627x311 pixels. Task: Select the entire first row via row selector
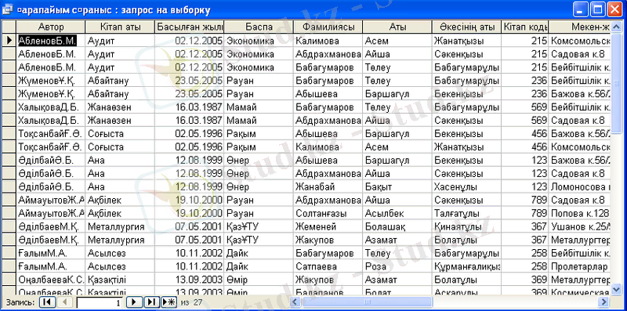click(9, 41)
